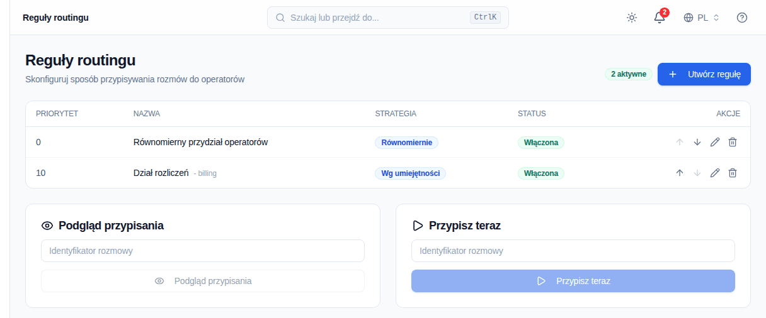Move 'Równomierny przydział operatorów' rule up
The height and width of the screenshot is (318, 766).
pyautogui.click(x=680, y=142)
